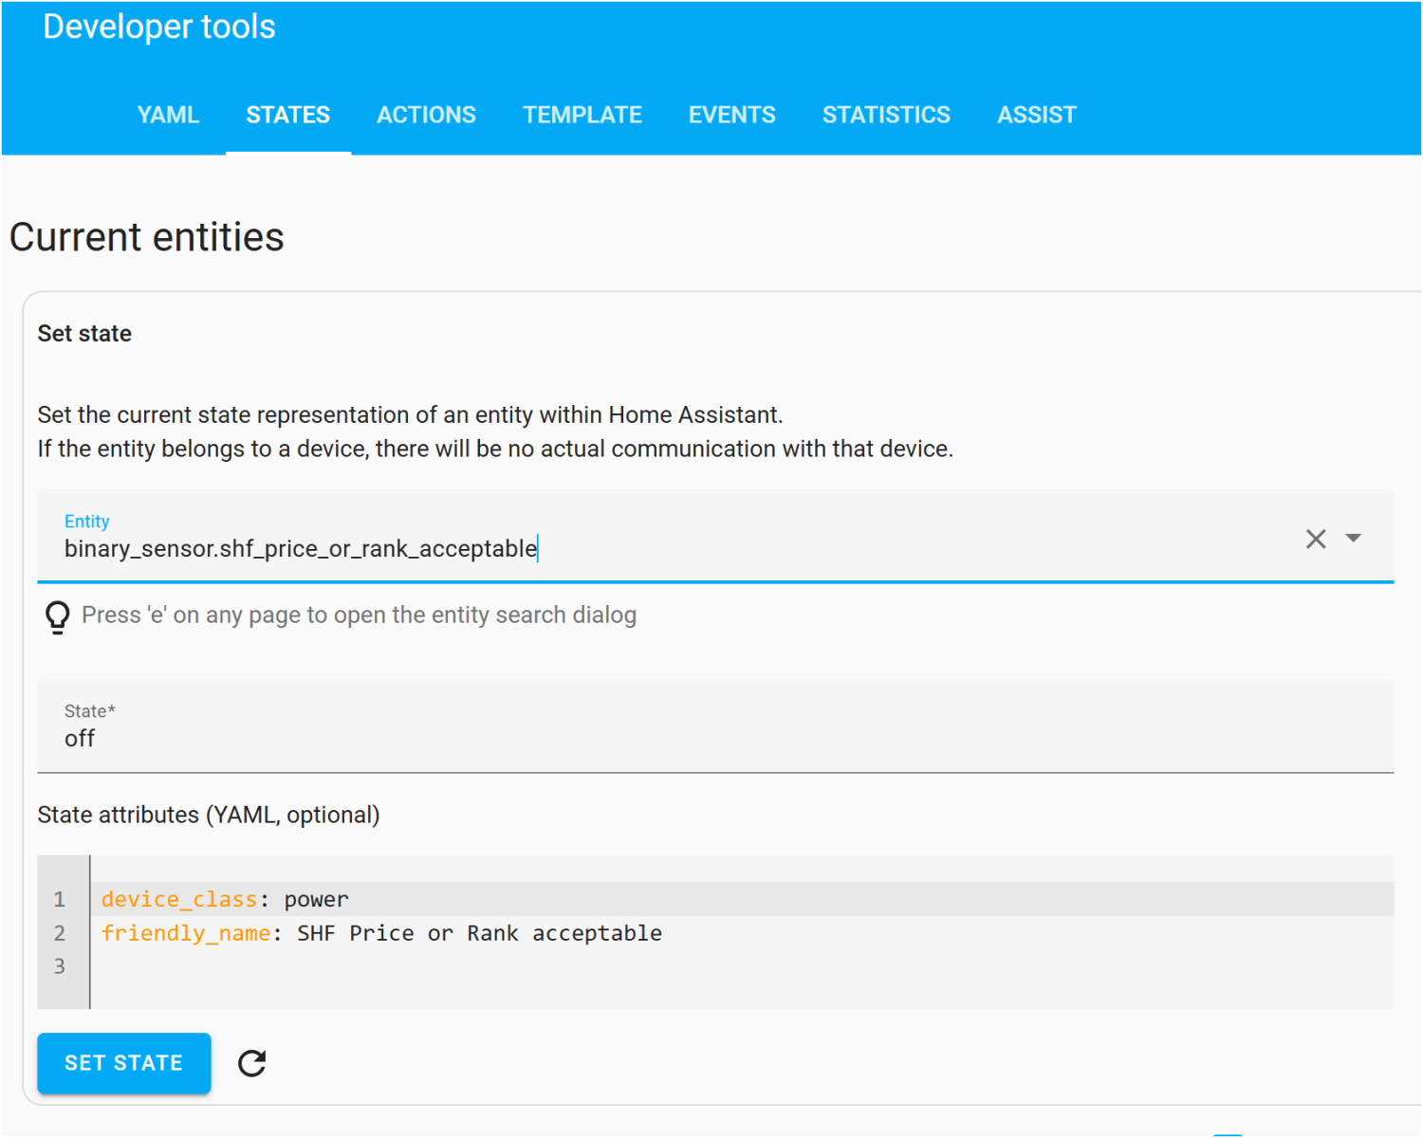Open the ACTIONS tab
Screen dimensions: 1423x1138
coord(426,115)
